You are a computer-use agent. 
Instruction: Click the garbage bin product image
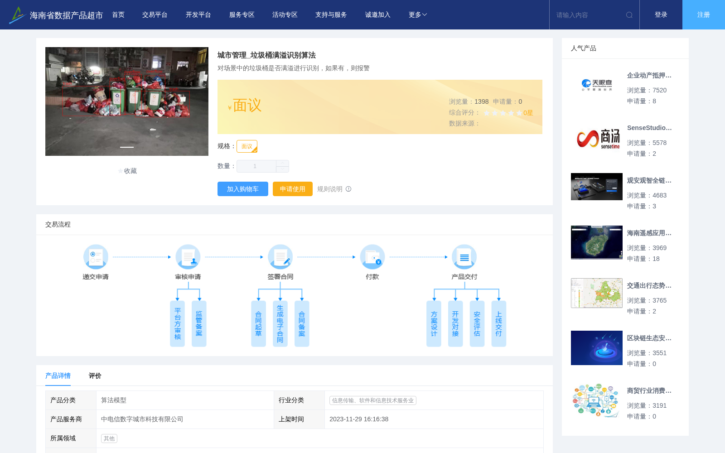point(127,101)
